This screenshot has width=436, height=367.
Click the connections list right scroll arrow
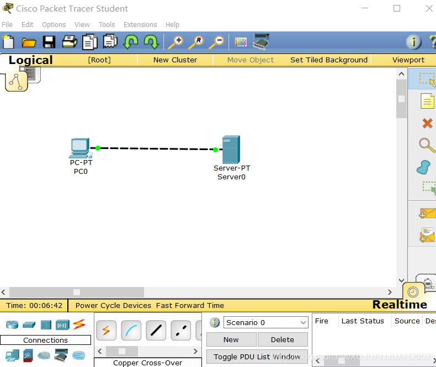(195, 352)
